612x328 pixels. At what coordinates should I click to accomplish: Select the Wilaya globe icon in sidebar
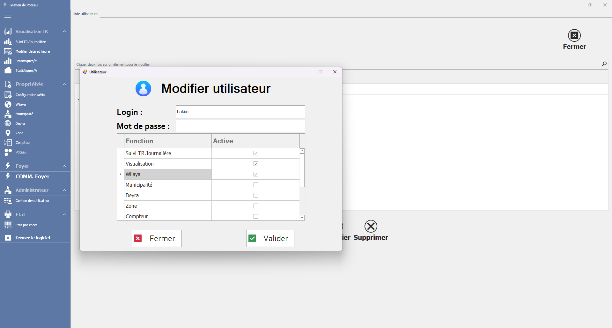8,104
